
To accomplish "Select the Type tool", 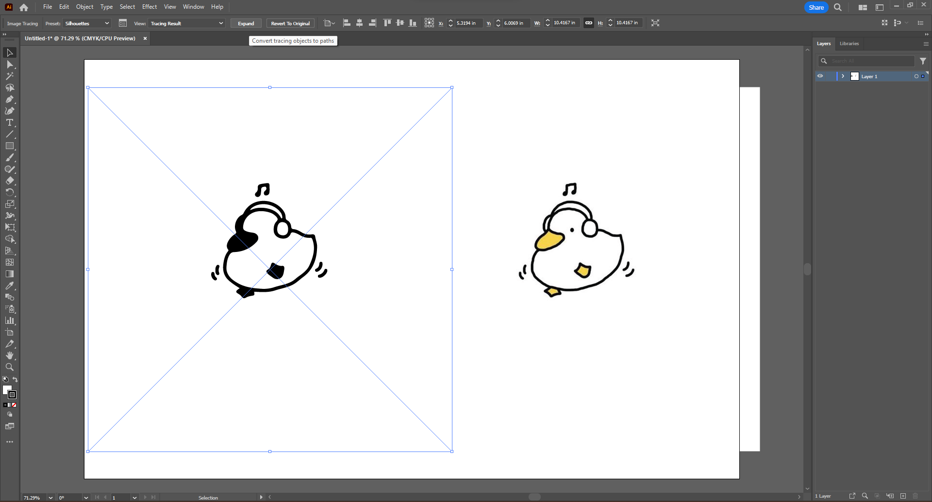I will click(x=10, y=123).
